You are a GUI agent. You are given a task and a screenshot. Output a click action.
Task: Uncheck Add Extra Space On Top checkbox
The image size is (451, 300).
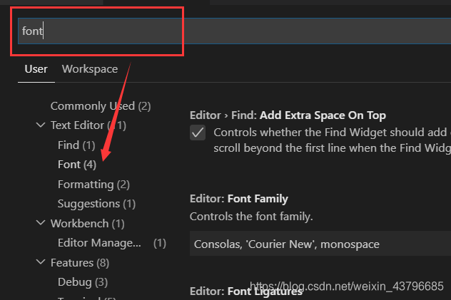pyautogui.click(x=198, y=133)
